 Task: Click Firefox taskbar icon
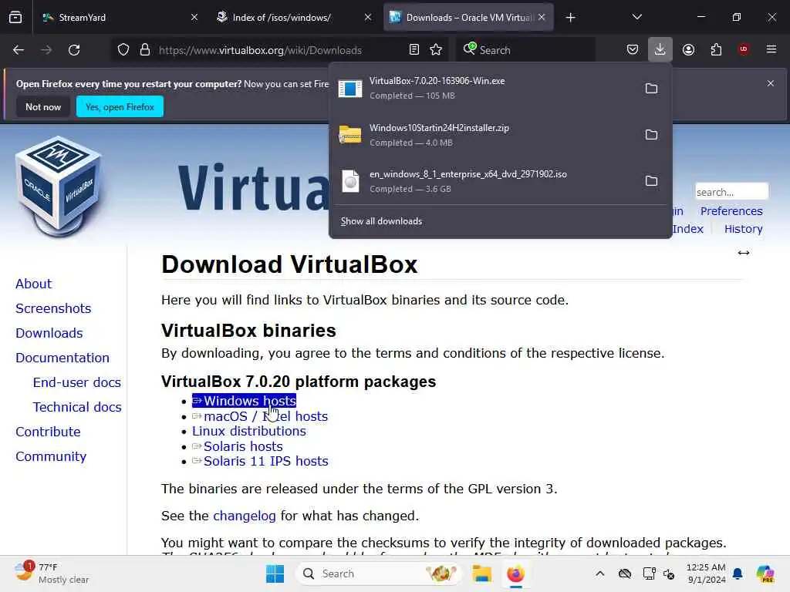click(x=515, y=573)
